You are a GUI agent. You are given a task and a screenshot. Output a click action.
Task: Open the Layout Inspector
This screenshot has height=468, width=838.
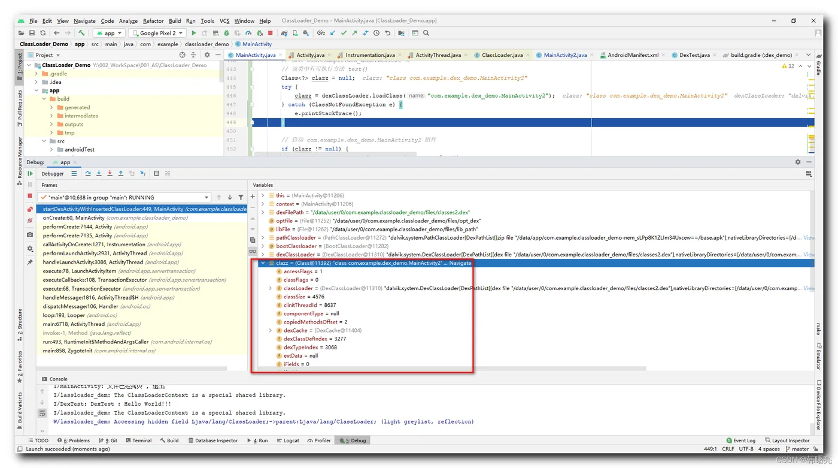click(787, 440)
